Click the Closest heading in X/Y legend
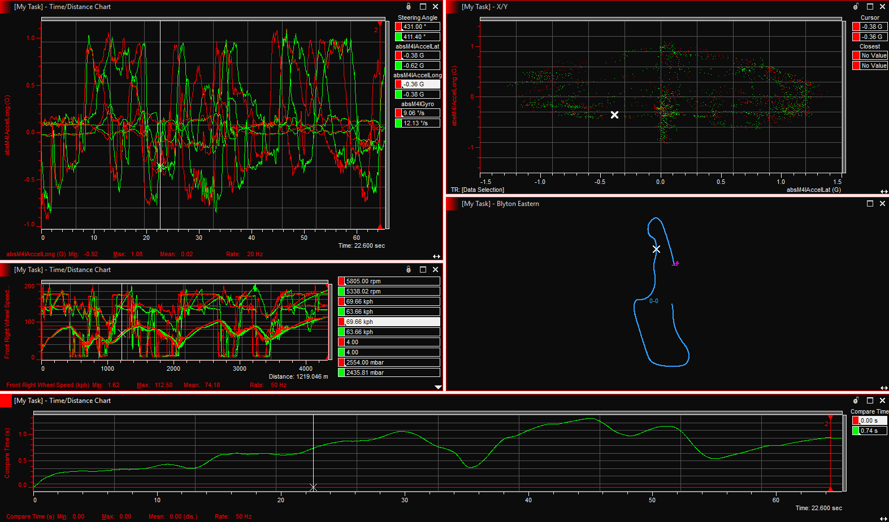 tap(870, 46)
